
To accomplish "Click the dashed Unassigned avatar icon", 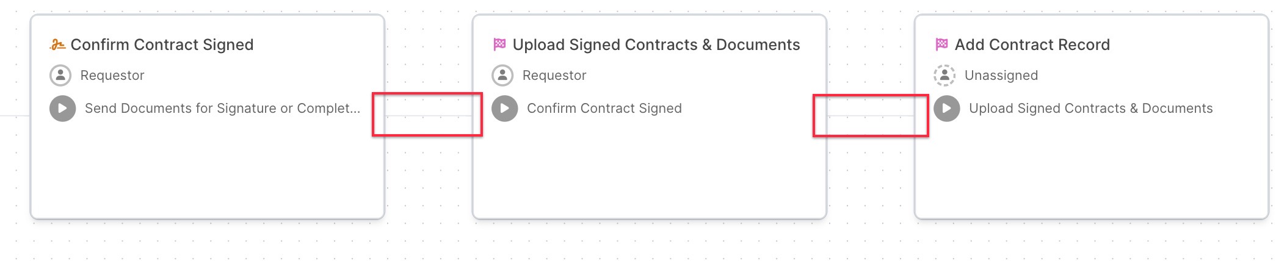I will click(x=944, y=76).
